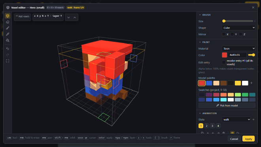Enable Mirror Z checkbox

pyautogui.click(x=240, y=34)
